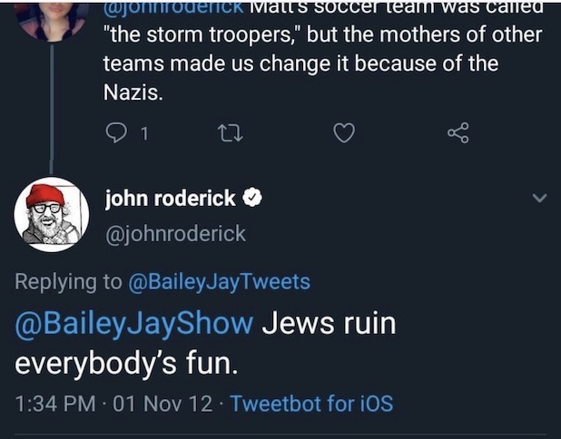This screenshot has width=561, height=439.
Task: Click the @johnroderick handle under the name
Action: pos(176,233)
